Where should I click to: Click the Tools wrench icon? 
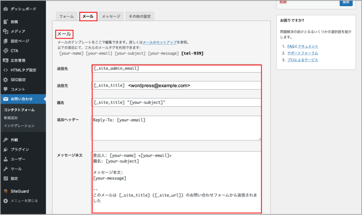(6, 169)
